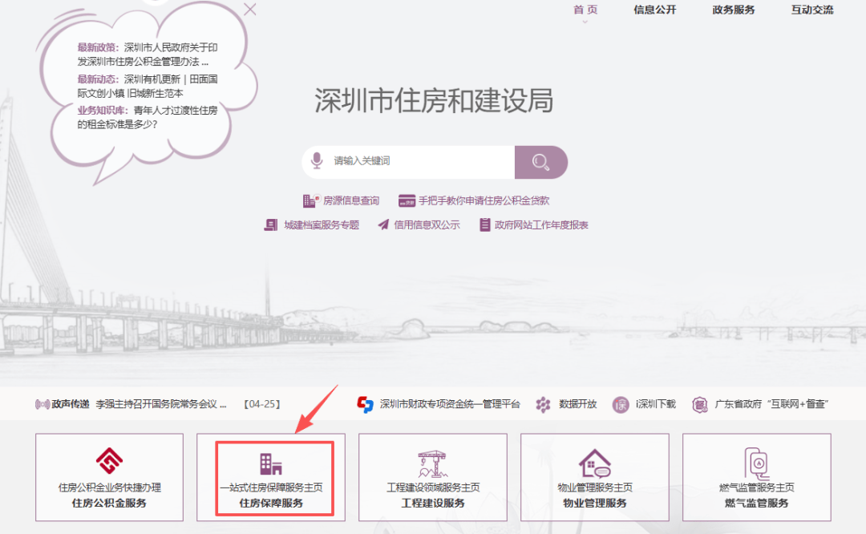Click the 住房公积金业务快捷办理 subtitle
The width and height of the screenshot is (866, 534).
[109, 487]
